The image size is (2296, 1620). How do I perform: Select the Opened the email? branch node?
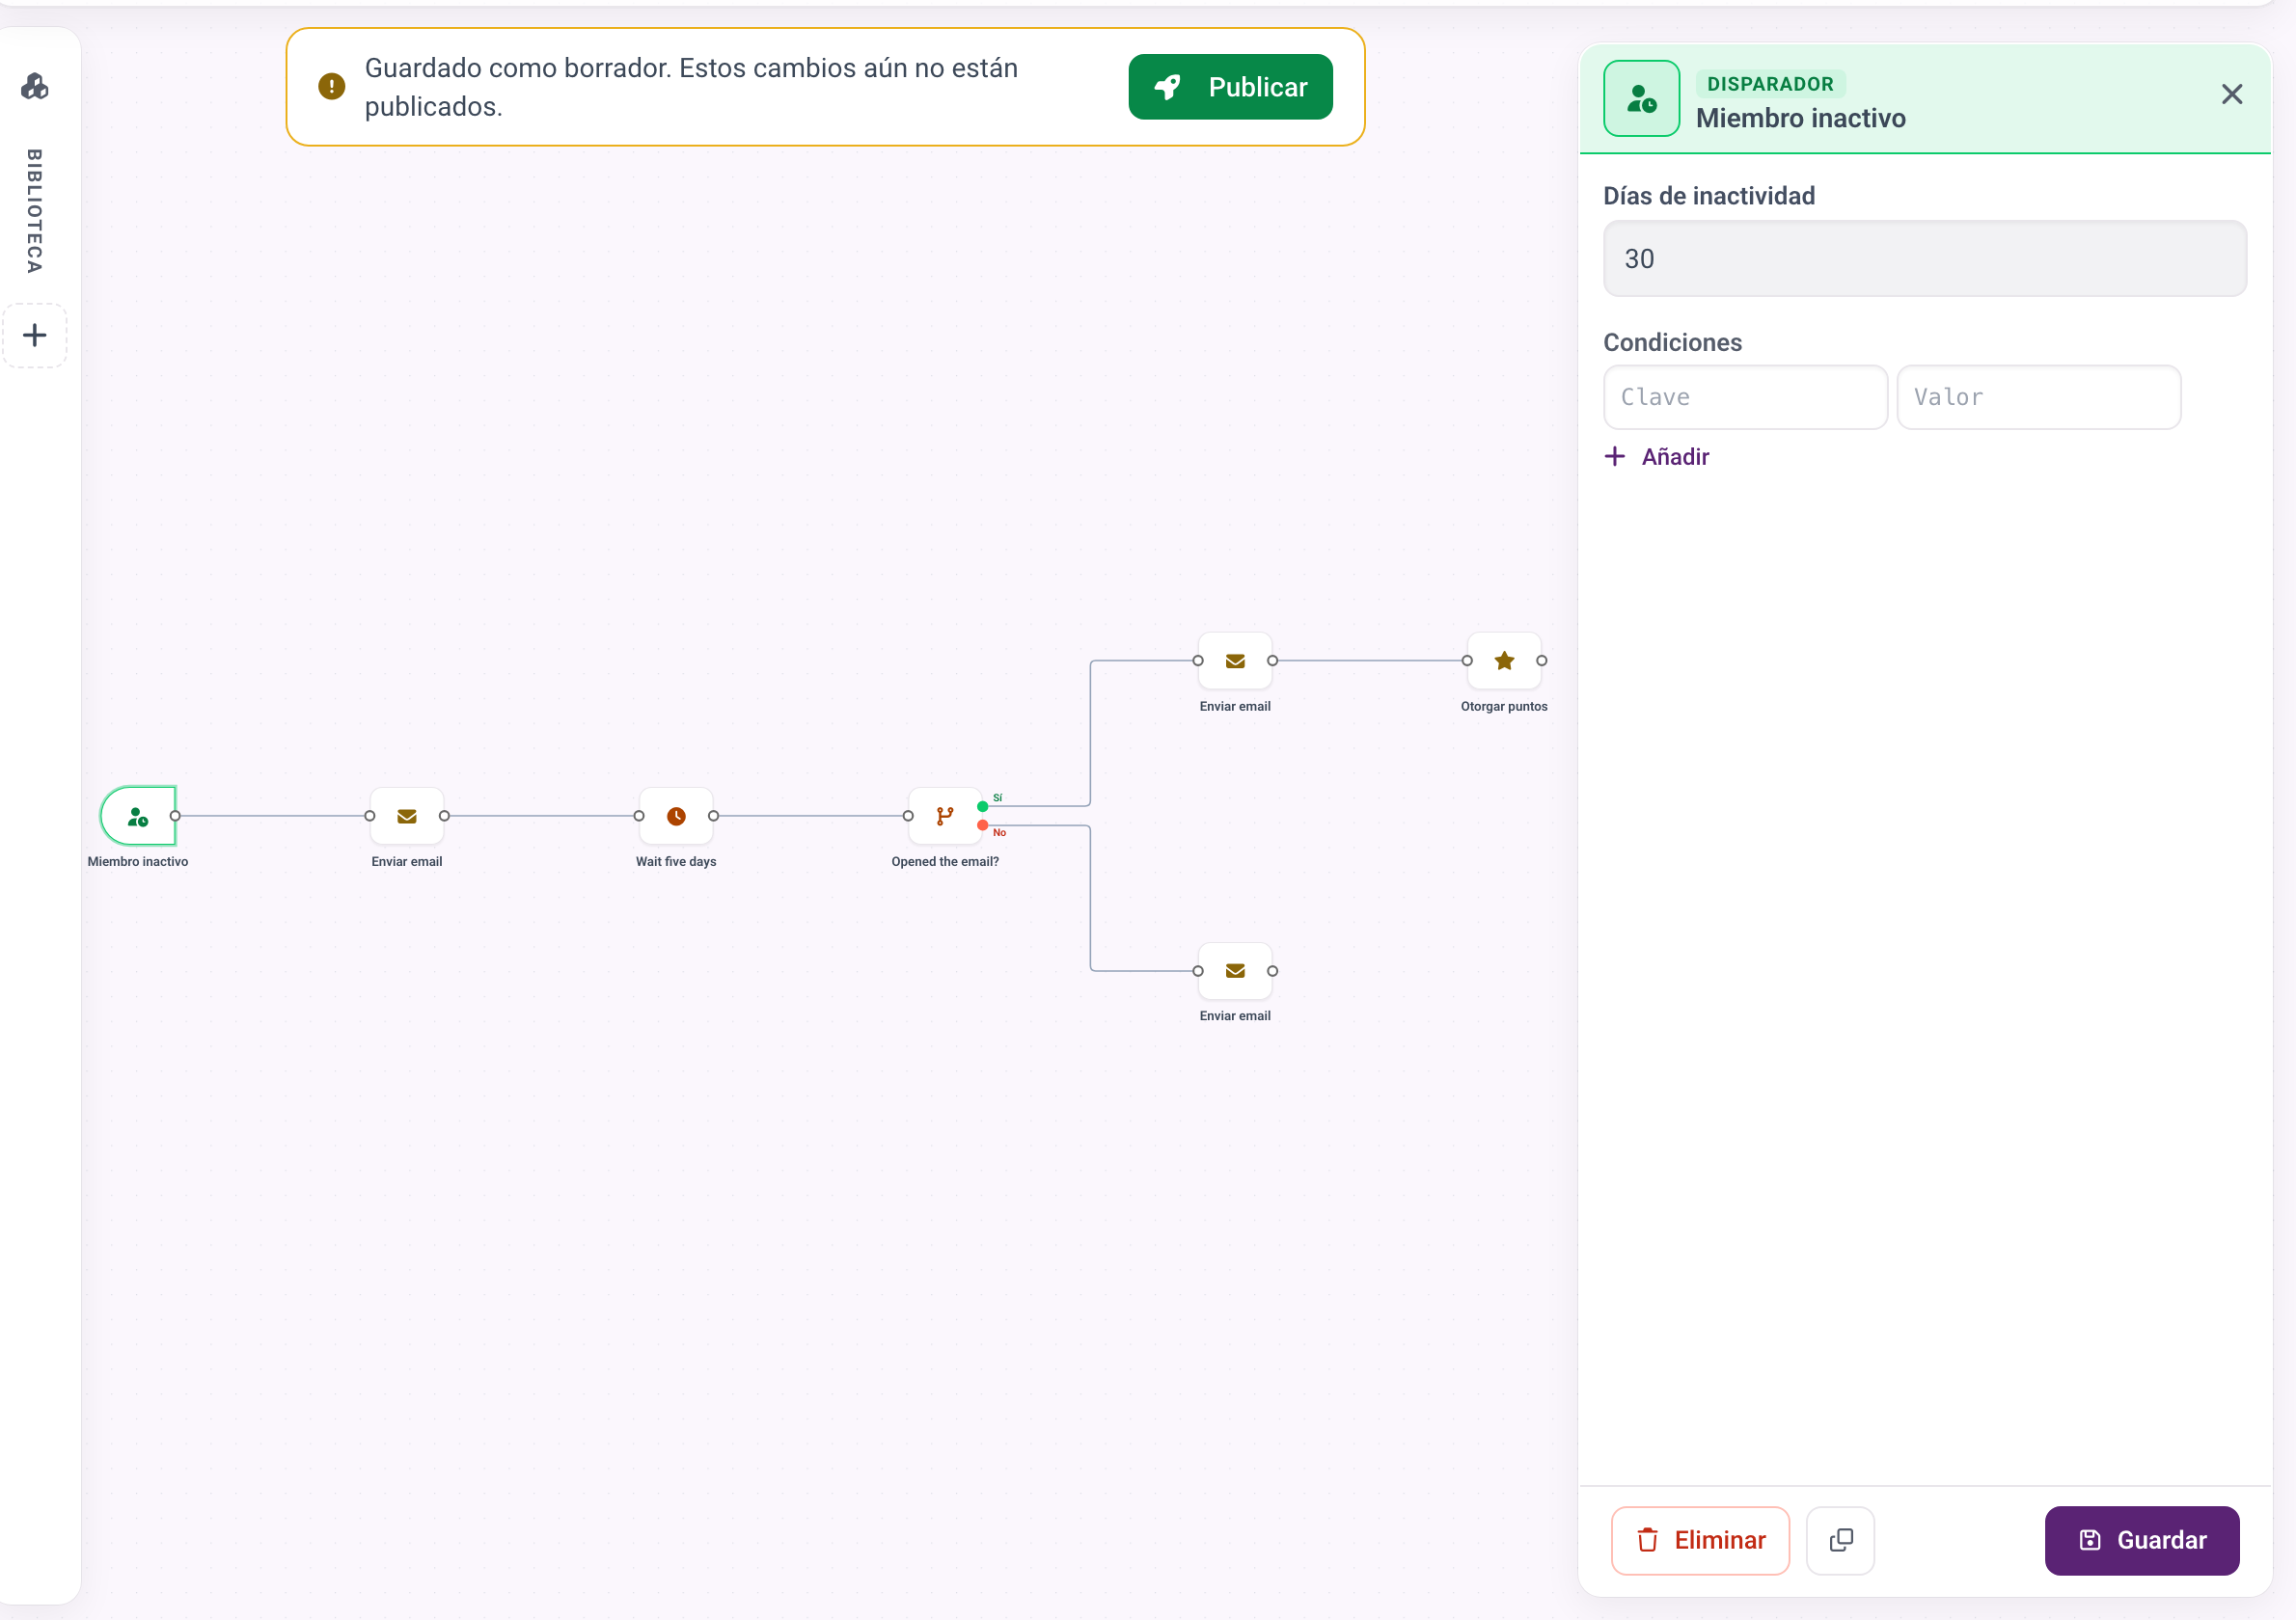(945, 816)
